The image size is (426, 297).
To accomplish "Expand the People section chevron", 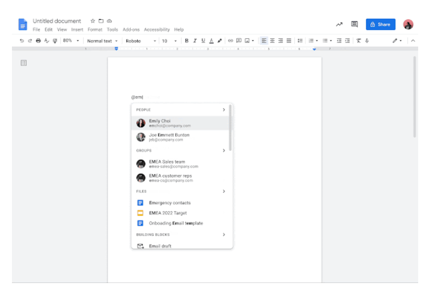I will 224,110.
